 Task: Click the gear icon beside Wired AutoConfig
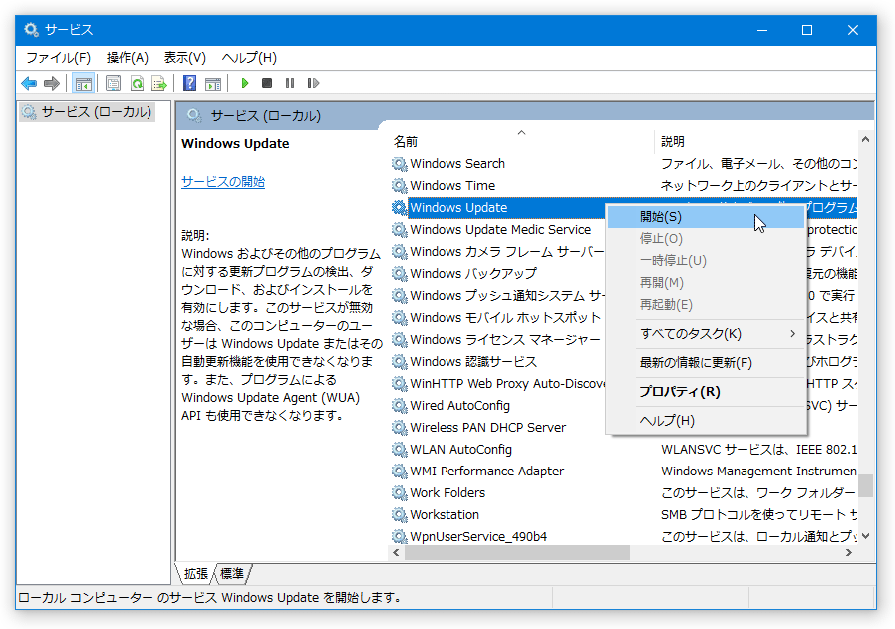[x=399, y=406]
